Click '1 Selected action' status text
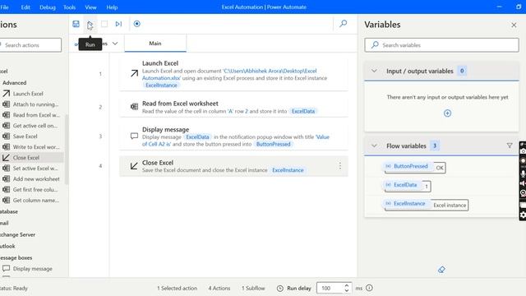 (x=178, y=289)
